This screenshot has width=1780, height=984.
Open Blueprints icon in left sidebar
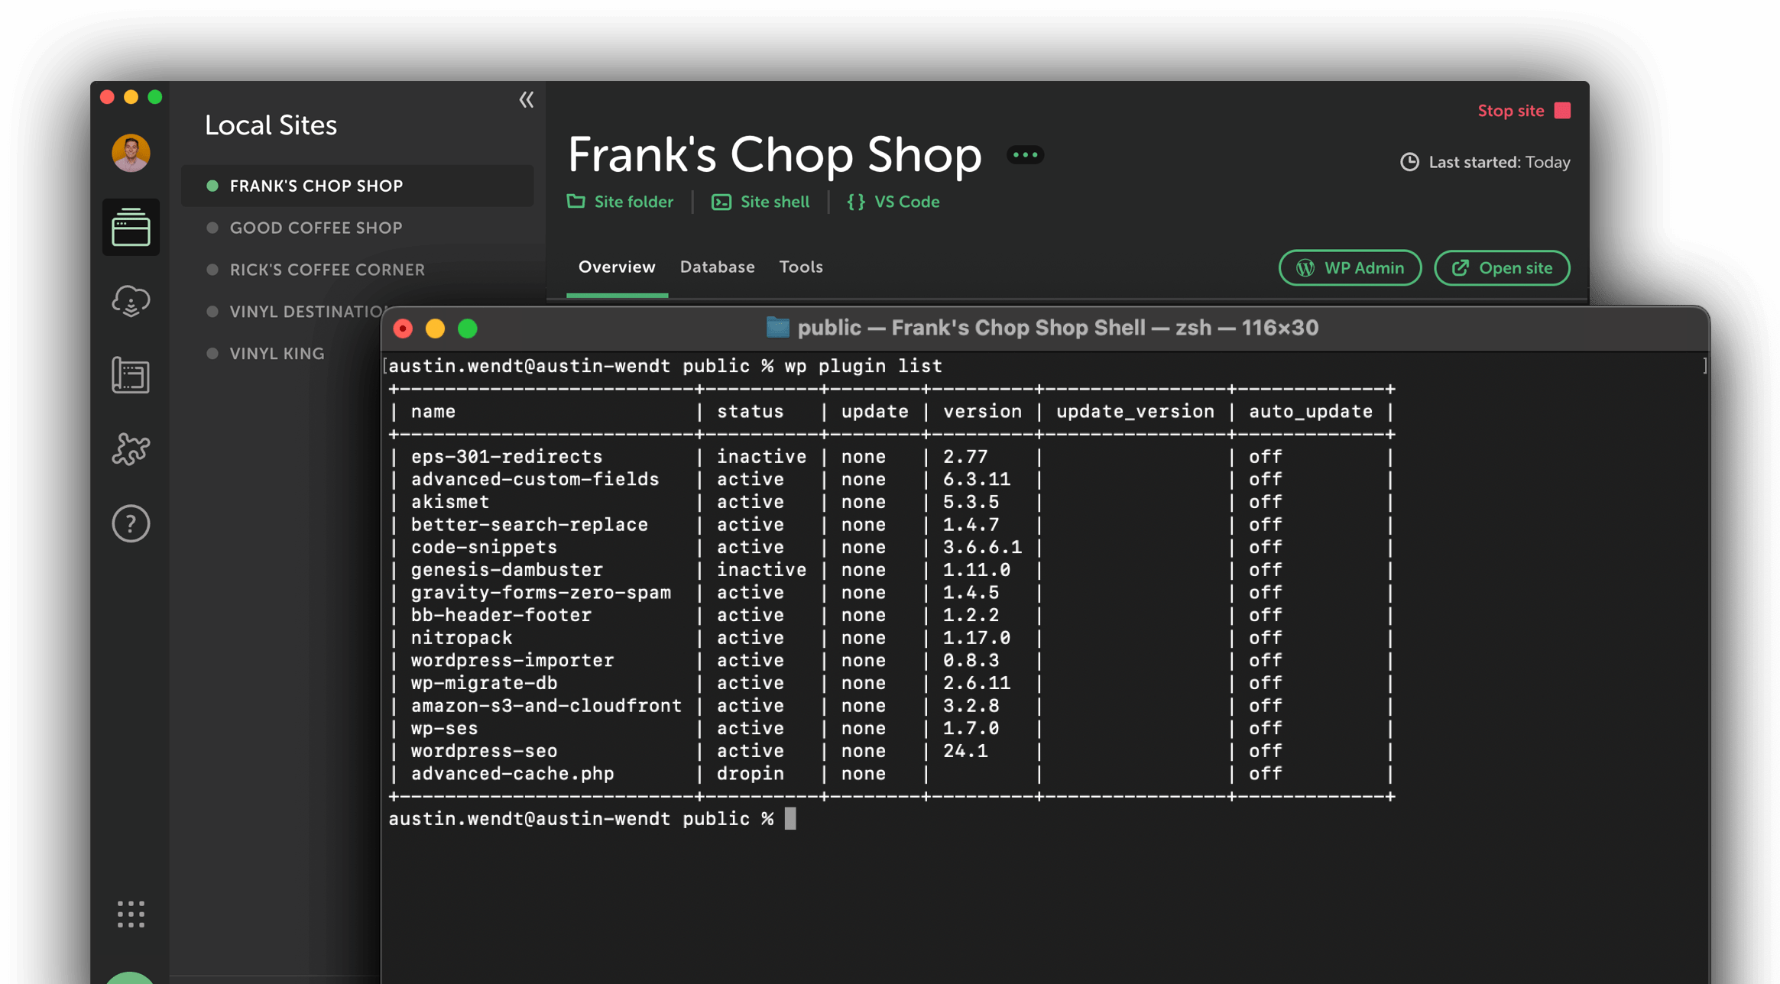point(131,375)
